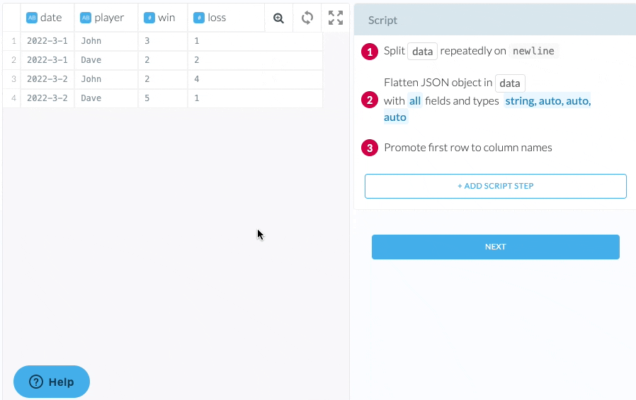Click the win column number type icon

point(149,18)
